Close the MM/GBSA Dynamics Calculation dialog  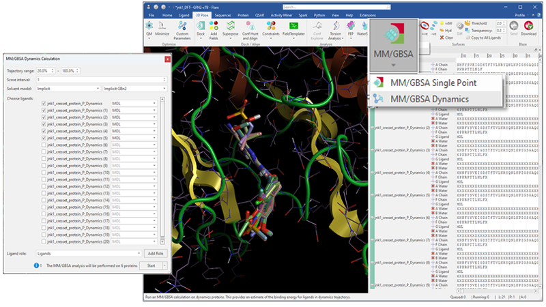pos(167,59)
